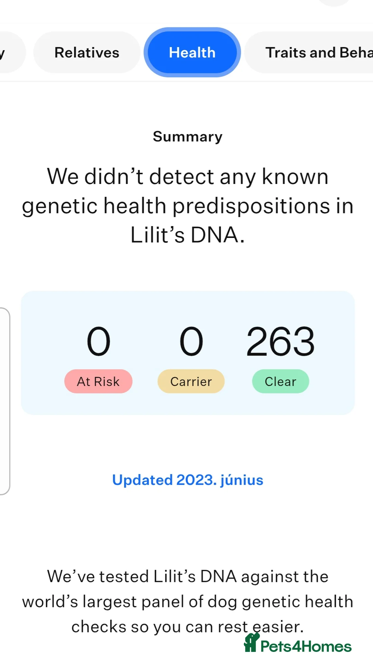Switch to Traits and Behavior tab
This screenshot has width=373, height=664.
coord(318,53)
